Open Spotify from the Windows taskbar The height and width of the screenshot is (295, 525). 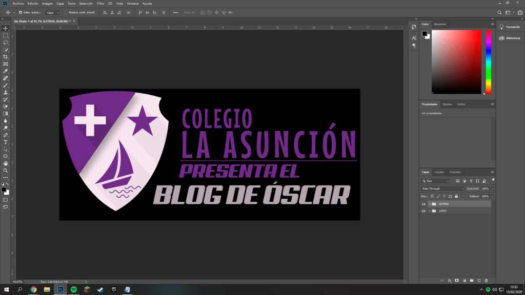[x=73, y=289]
